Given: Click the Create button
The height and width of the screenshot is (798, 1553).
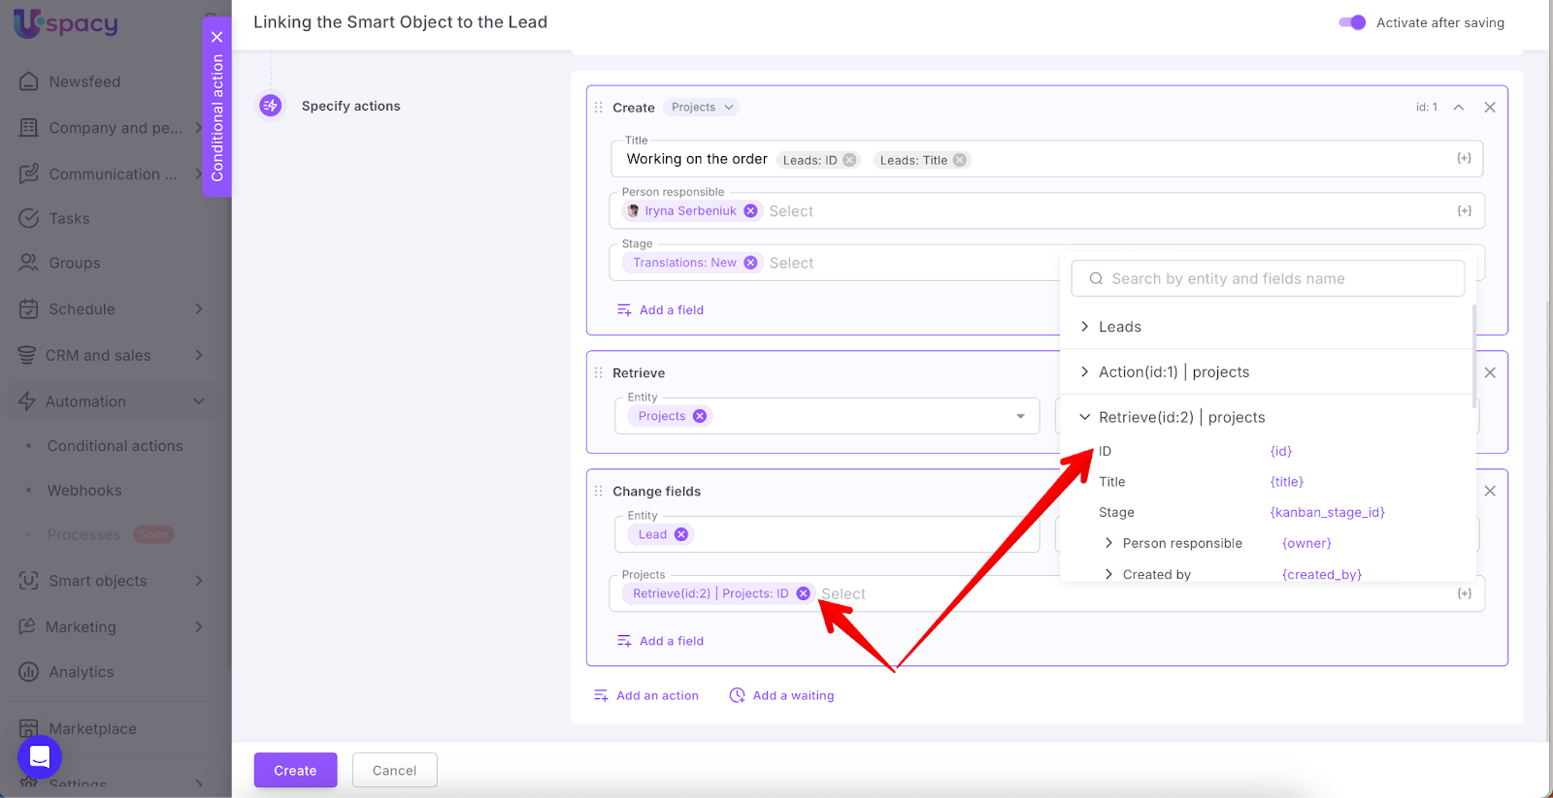Looking at the screenshot, I should pyautogui.click(x=295, y=770).
